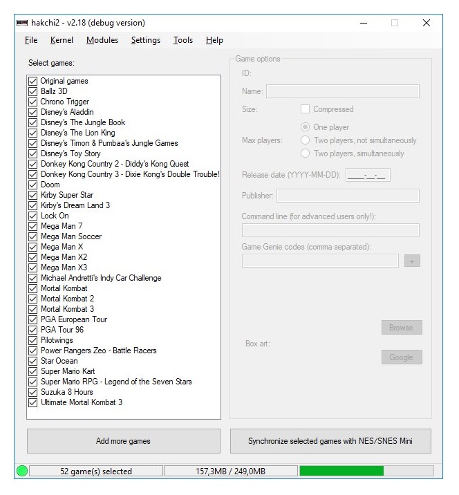Toggle the Chrono Trigger checkbox
The image size is (459, 495).
pos(32,102)
